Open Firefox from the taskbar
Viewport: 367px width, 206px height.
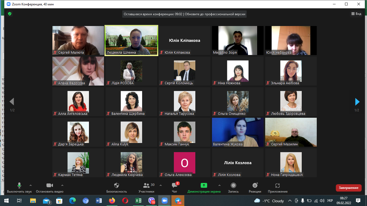click(x=112, y=201)
